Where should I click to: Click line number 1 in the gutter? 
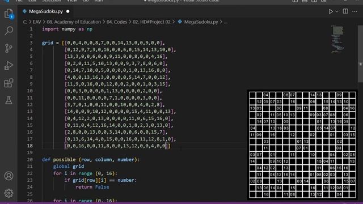coord(31,29)
